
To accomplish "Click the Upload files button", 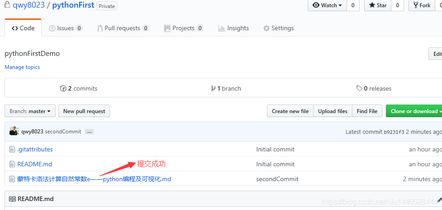I will pos(333,111).
